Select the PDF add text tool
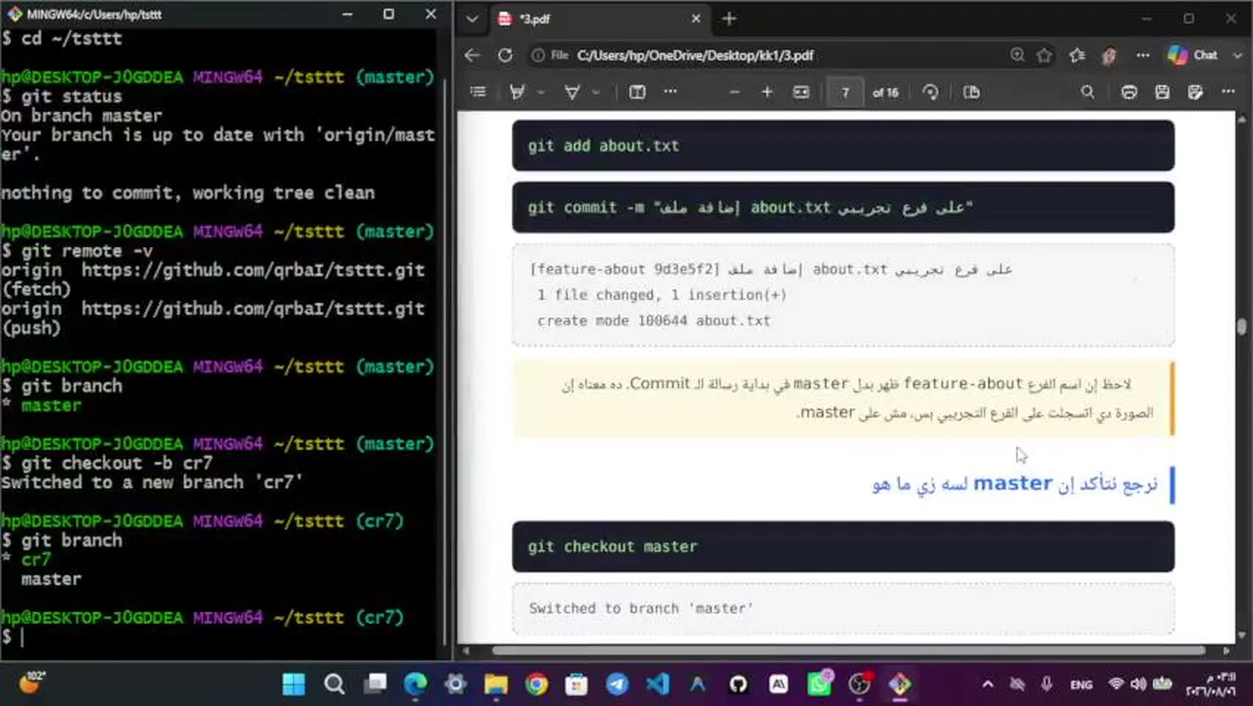Image resolution: width=1253 pixels, height=706 pixels. (x=637, y=92)
